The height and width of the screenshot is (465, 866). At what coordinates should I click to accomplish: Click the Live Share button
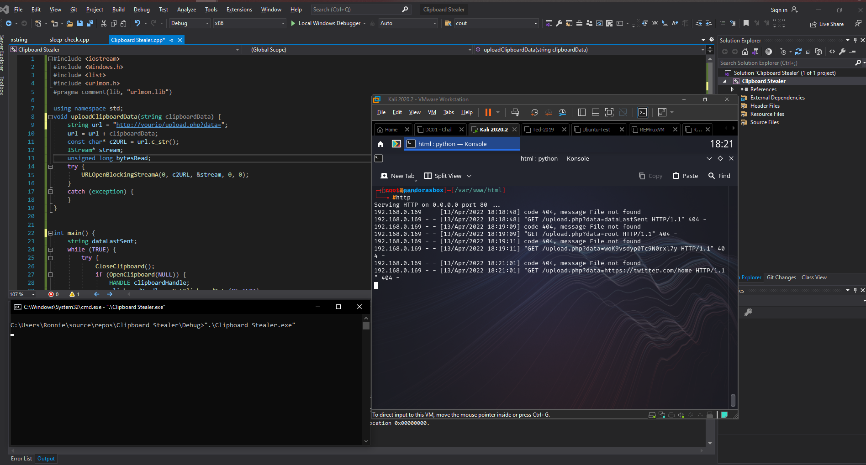[x=827, y=24]
